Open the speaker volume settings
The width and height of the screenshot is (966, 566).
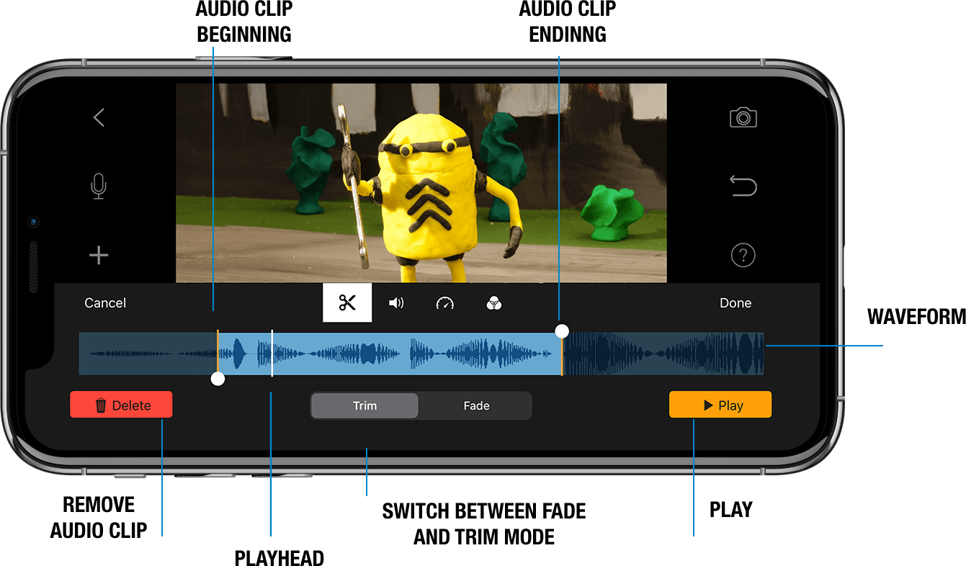[396, 303]
